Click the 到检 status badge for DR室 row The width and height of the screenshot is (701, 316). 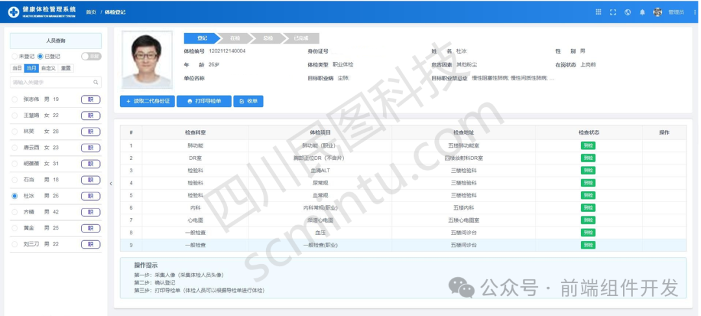pyautogui.click(x=588, y=158)
